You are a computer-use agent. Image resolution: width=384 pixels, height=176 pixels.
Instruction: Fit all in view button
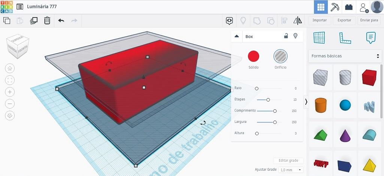[x=10, y=80]
